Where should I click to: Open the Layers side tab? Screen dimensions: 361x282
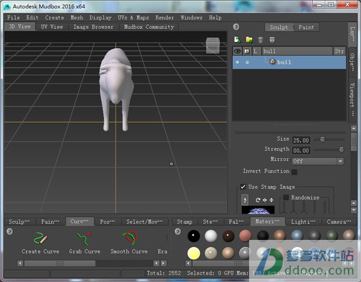[353, 34]
